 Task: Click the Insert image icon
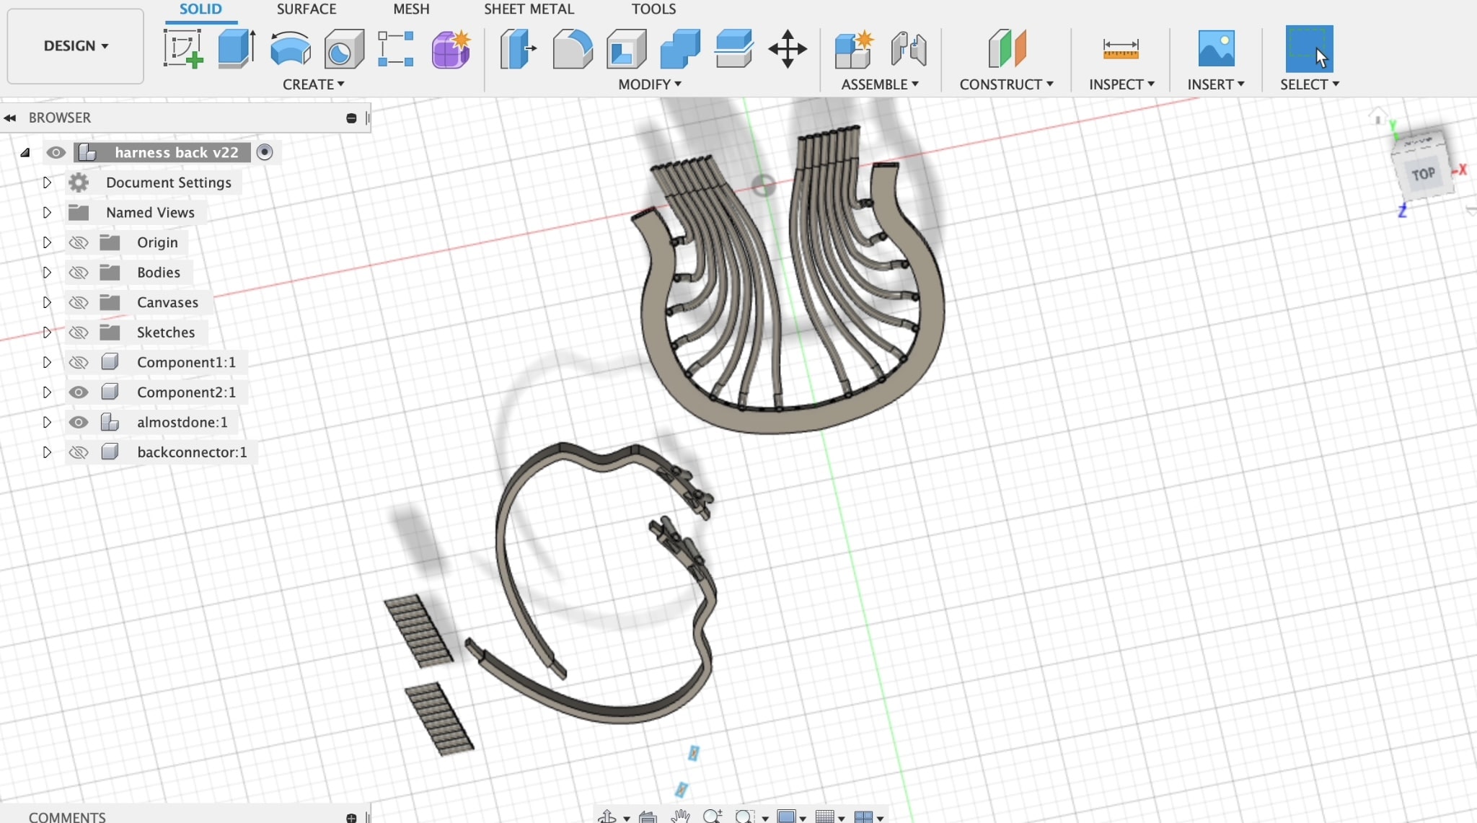[1216, 49]
